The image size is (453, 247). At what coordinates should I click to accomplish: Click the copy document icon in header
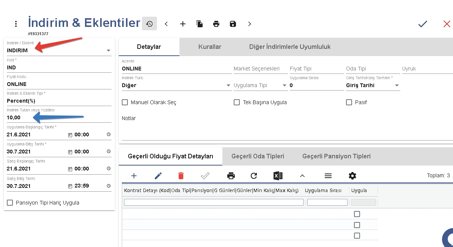point(200,24)
